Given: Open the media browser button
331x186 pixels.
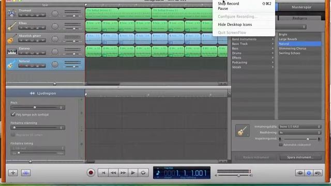Looking at the screenshot, I should [318, 173].
